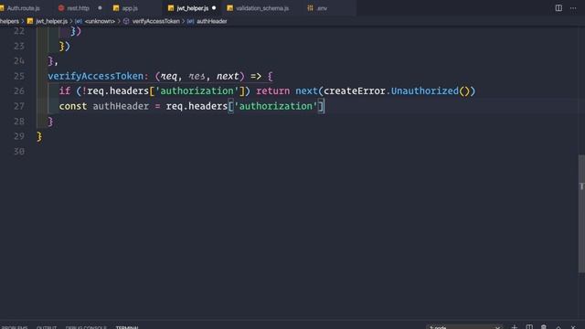
Task: Open the verifyAccessToken breadcrumb symbol
Action: (156, 21)
